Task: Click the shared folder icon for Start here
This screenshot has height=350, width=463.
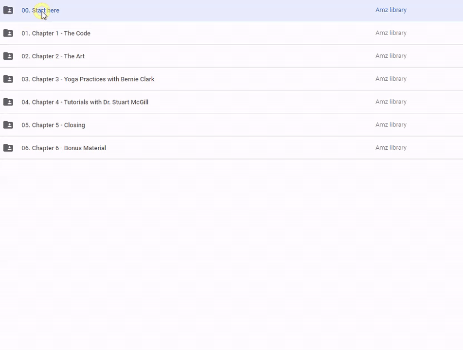Action: tap(8, 10)
